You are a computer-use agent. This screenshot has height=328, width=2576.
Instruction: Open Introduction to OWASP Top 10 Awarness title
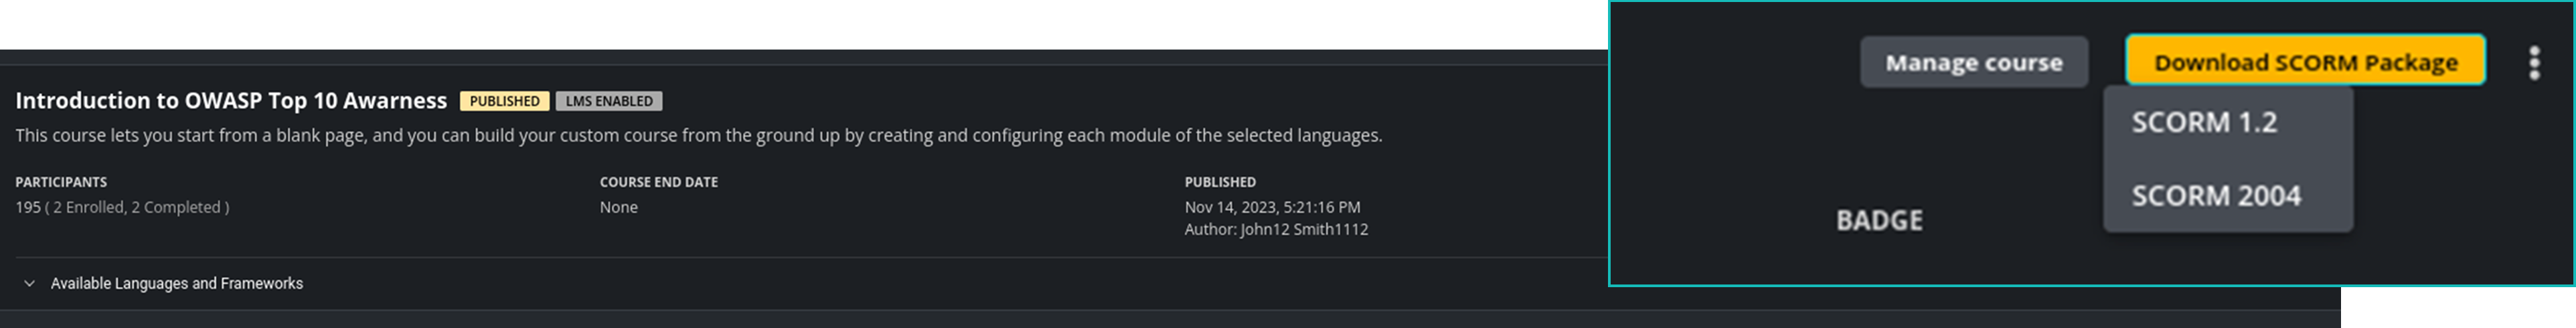[x=231, y=101]
